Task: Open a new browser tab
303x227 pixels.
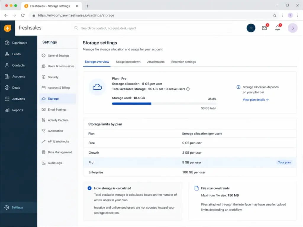Action: [x=87, y=6]
